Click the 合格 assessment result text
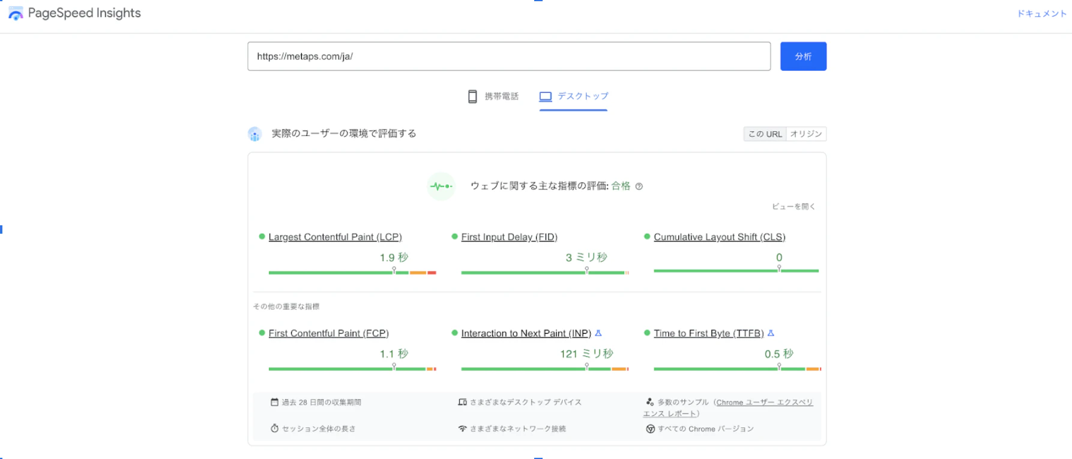 [x=621, y=186]
